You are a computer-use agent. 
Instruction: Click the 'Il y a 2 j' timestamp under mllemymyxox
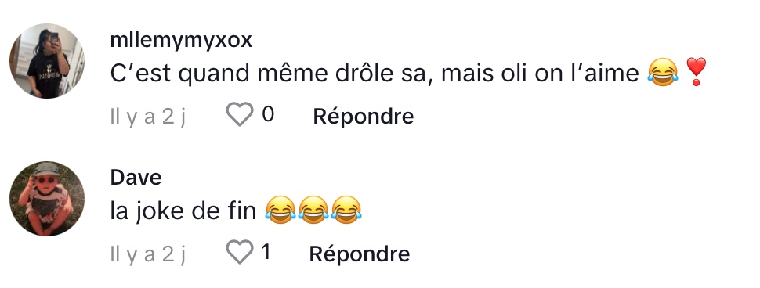[148, 117]
